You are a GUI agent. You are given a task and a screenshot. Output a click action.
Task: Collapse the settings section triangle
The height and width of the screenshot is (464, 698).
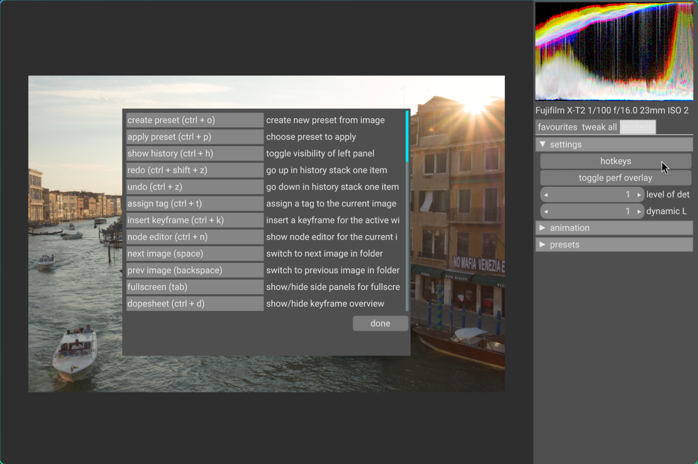(543, 144)
